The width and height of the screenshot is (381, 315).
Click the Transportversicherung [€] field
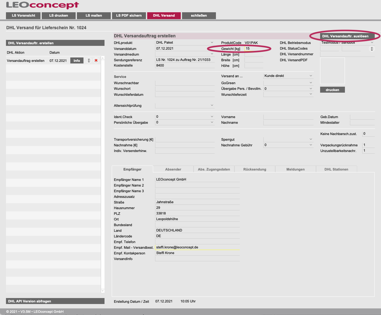185,139
